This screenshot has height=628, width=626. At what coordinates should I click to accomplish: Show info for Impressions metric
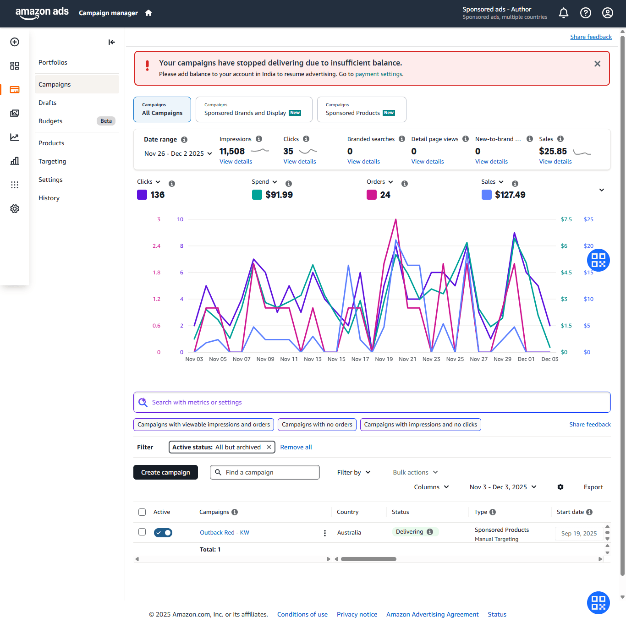(259, 139)
